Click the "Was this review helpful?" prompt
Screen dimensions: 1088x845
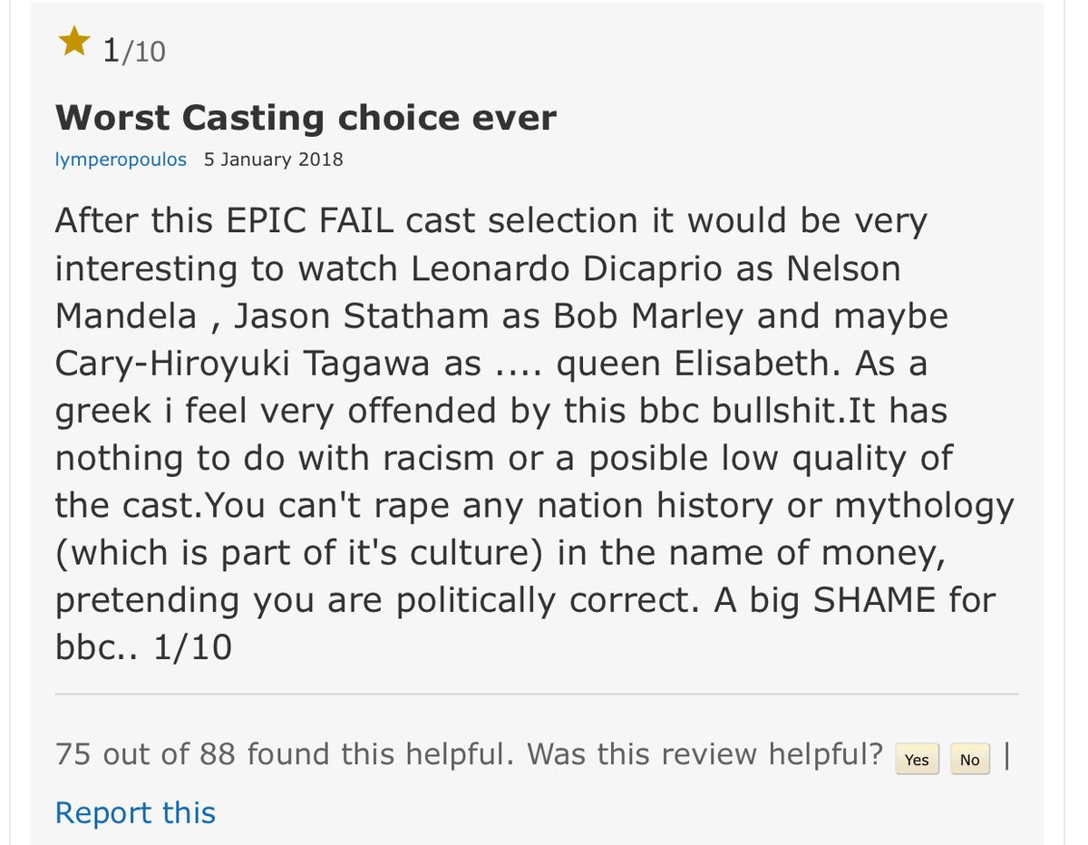(x=704, y=753)
